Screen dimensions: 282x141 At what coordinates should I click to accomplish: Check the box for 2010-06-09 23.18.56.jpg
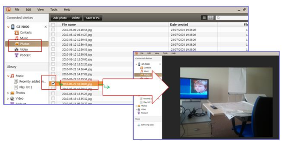pyautogui.click(x=53, y=29)
